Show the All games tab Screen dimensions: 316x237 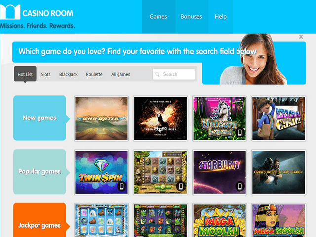(120, 74)
